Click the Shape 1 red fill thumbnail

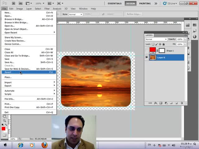pos(153,51)
